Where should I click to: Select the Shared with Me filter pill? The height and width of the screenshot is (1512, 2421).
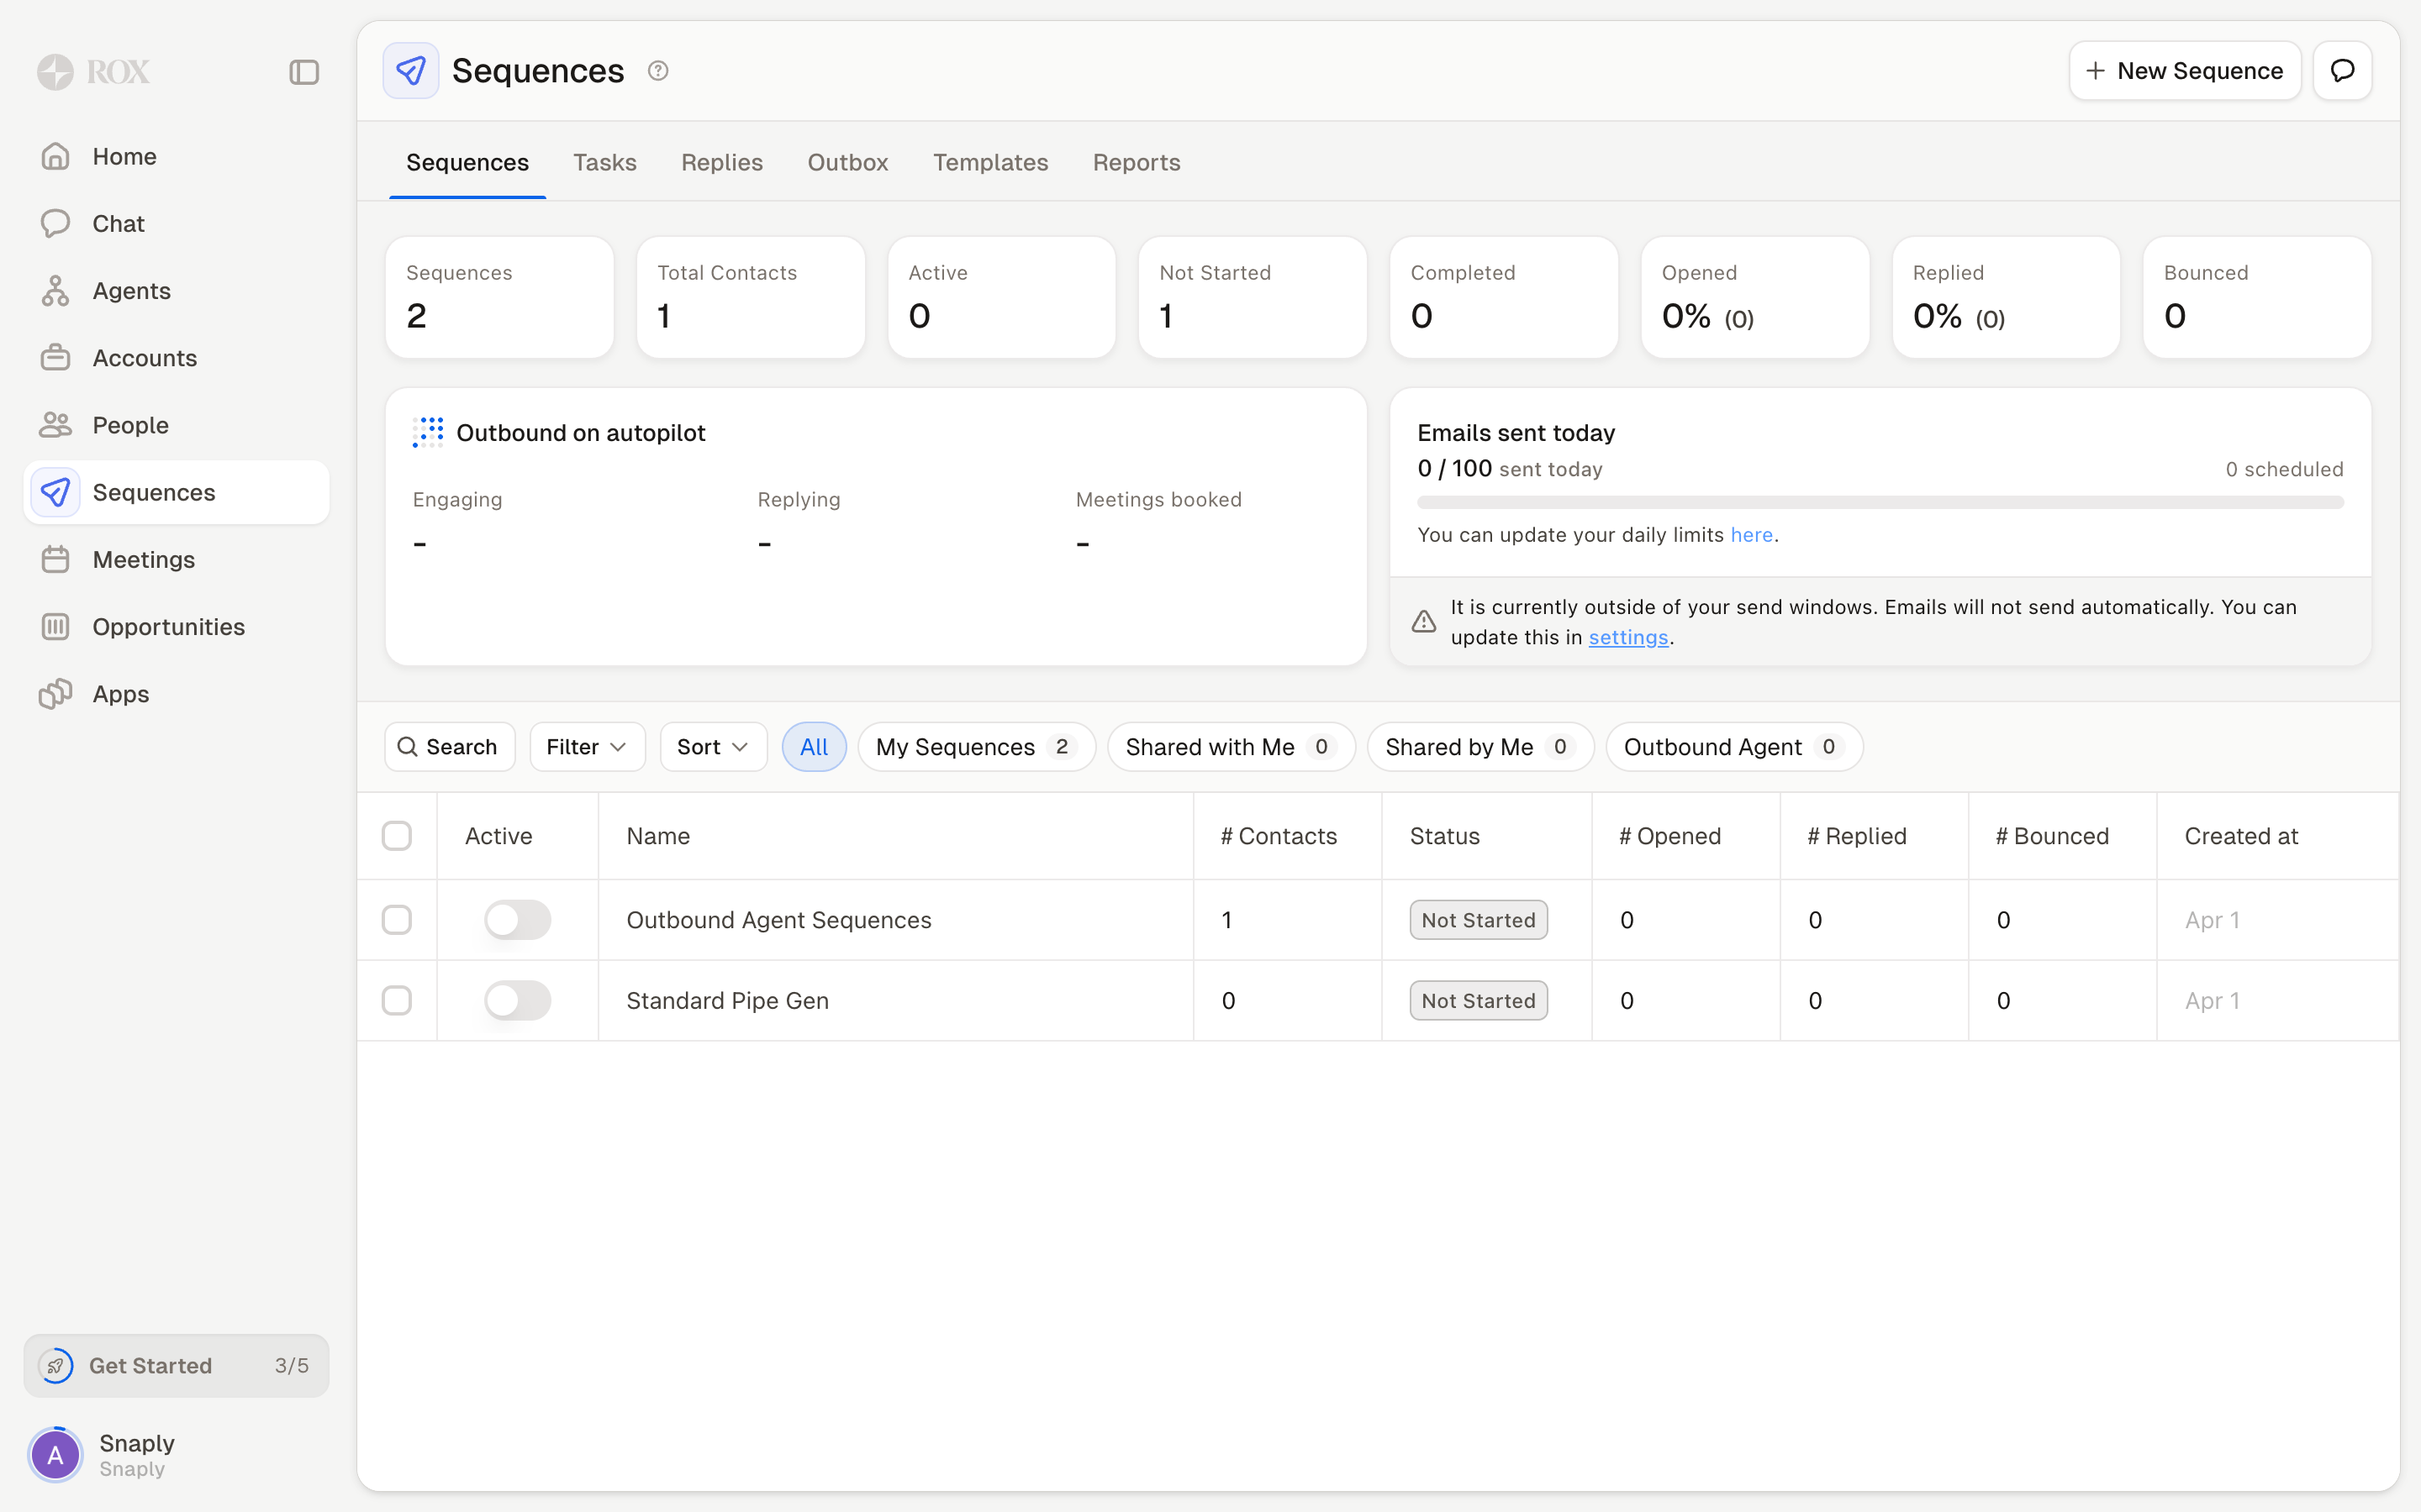click(1231, 747)
